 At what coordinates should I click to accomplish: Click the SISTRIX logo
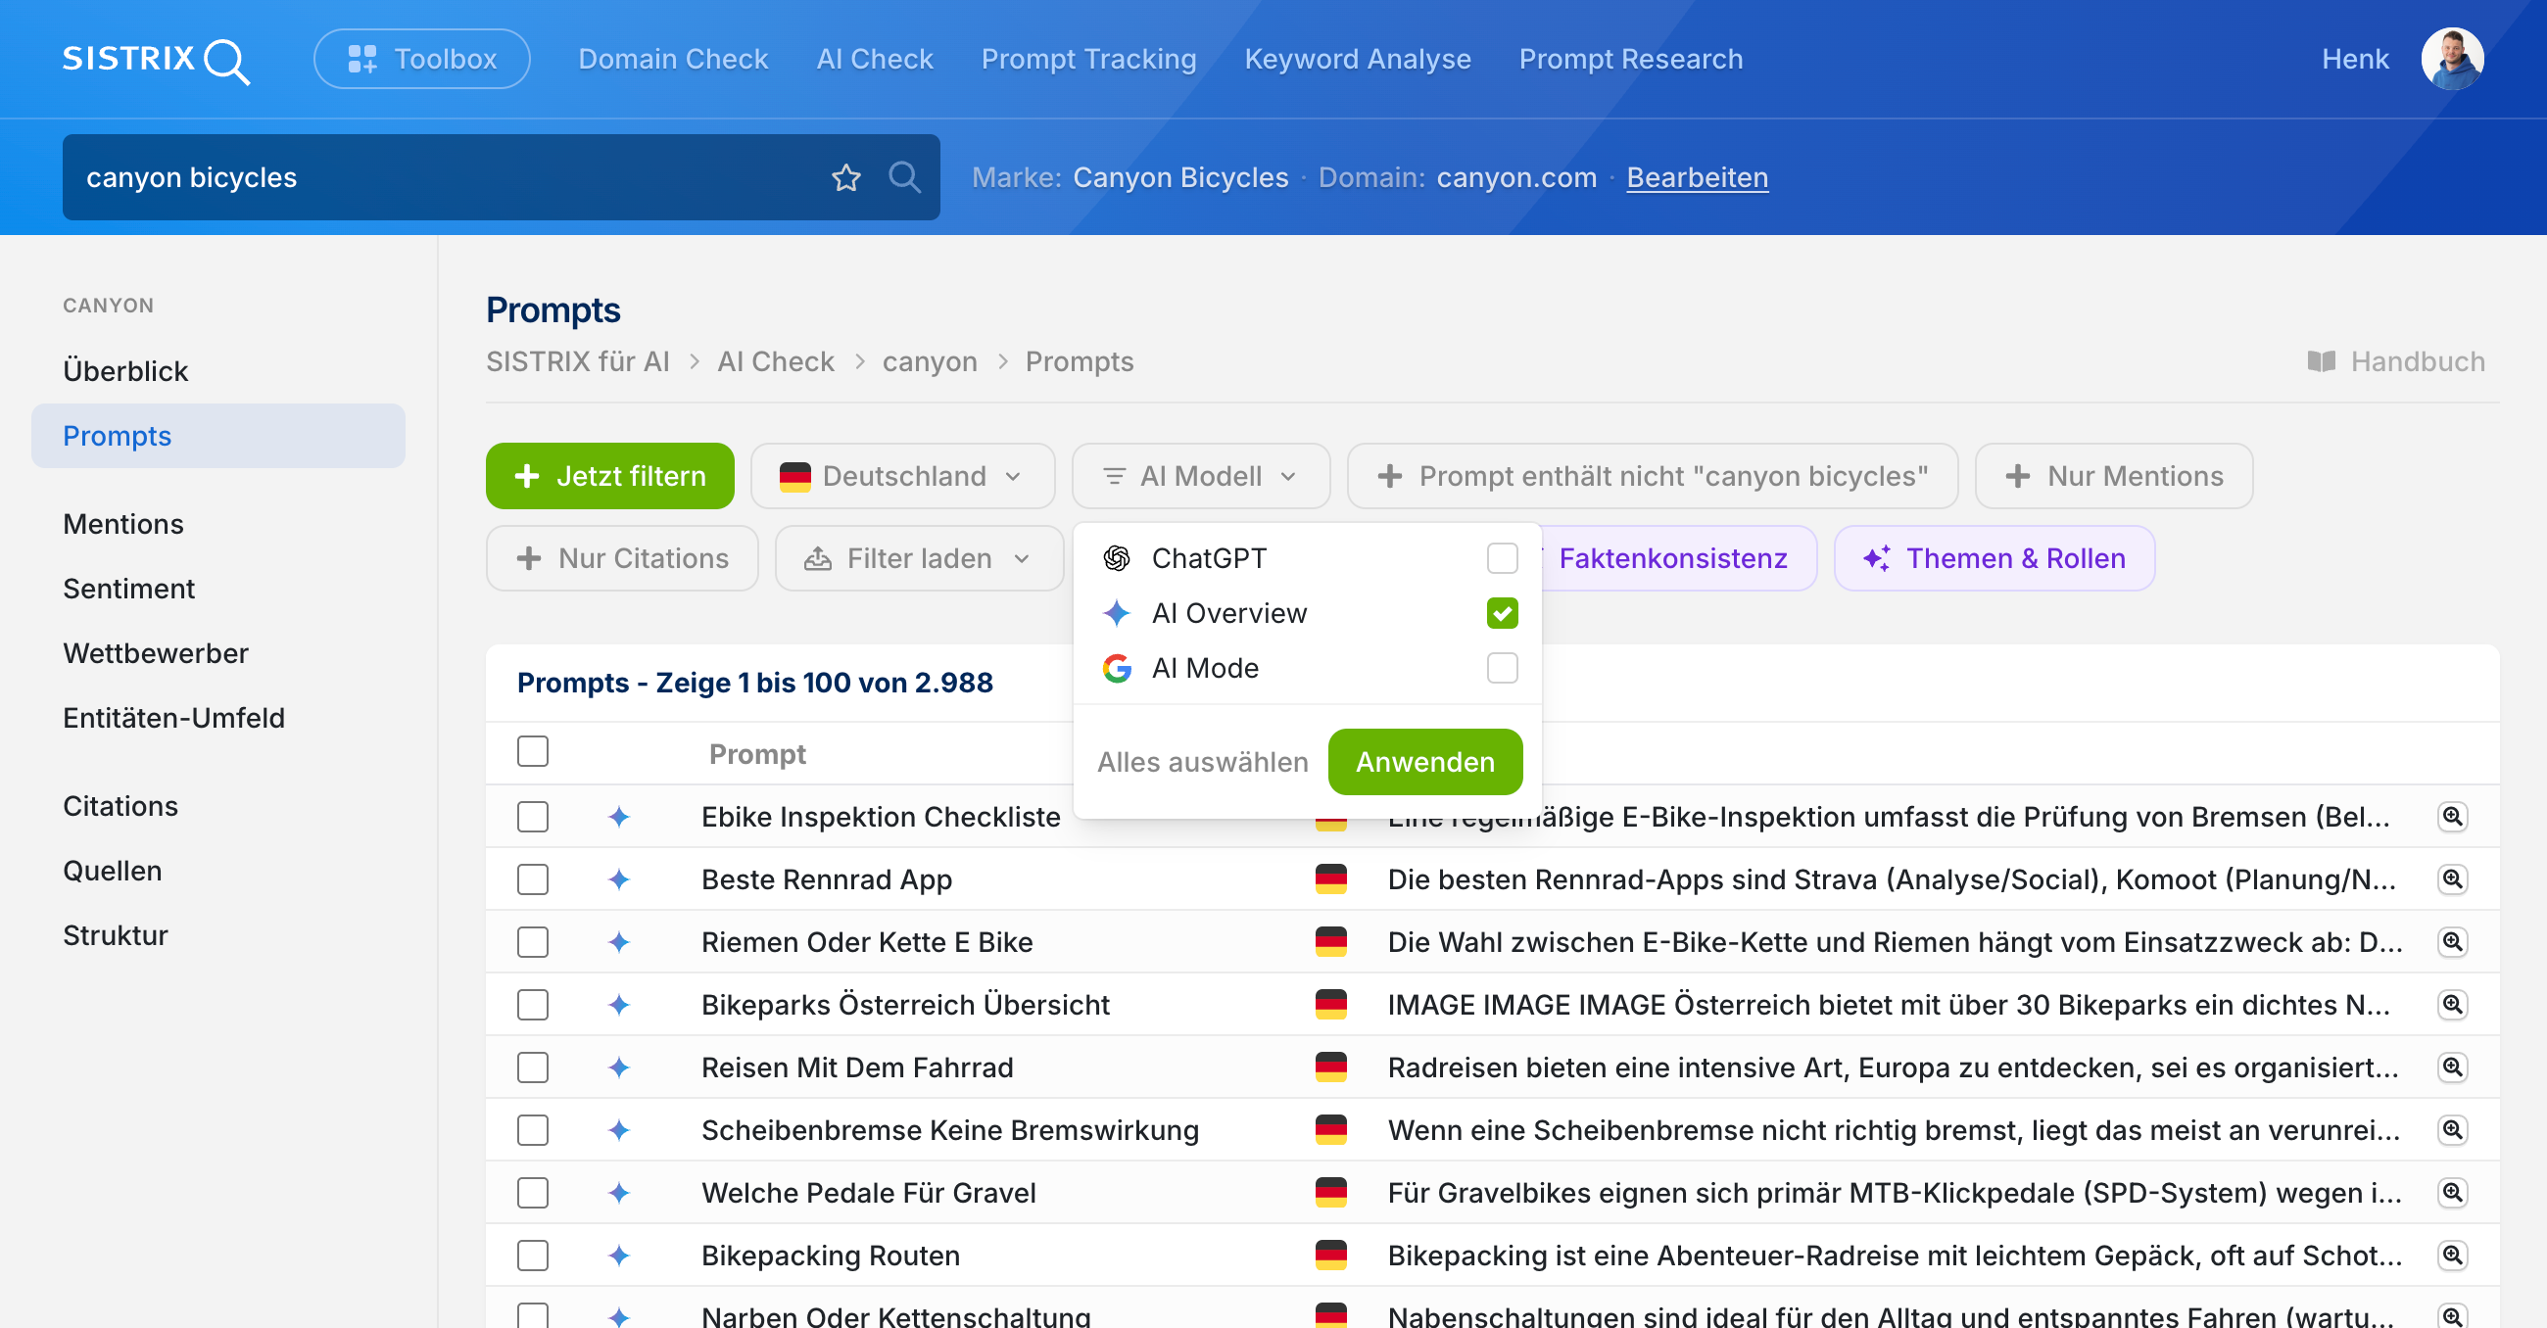click(x=156, y=60)
